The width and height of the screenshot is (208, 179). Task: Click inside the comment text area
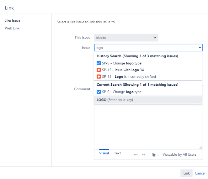point(148,126)
